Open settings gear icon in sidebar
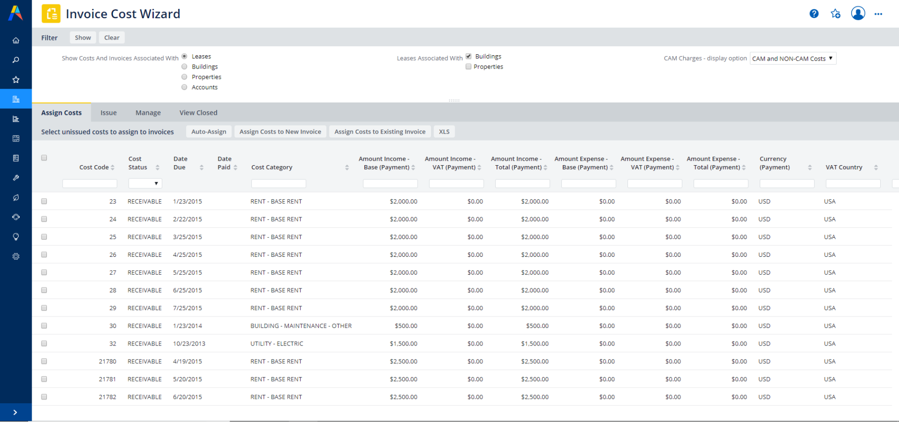Viewport: 899px width, 422px height. 16,256
